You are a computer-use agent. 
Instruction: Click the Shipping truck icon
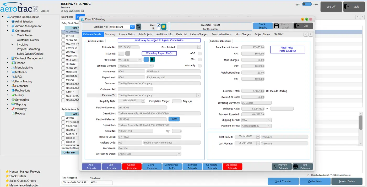[13, 104]
